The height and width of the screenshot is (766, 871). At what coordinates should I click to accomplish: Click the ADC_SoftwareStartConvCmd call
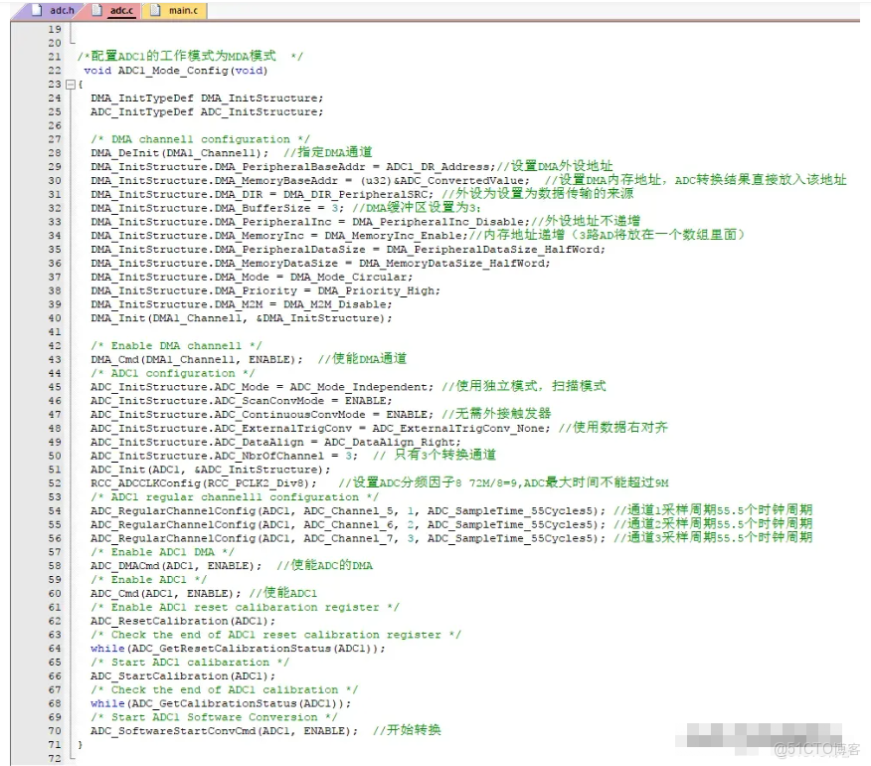[x=224, y=731]
